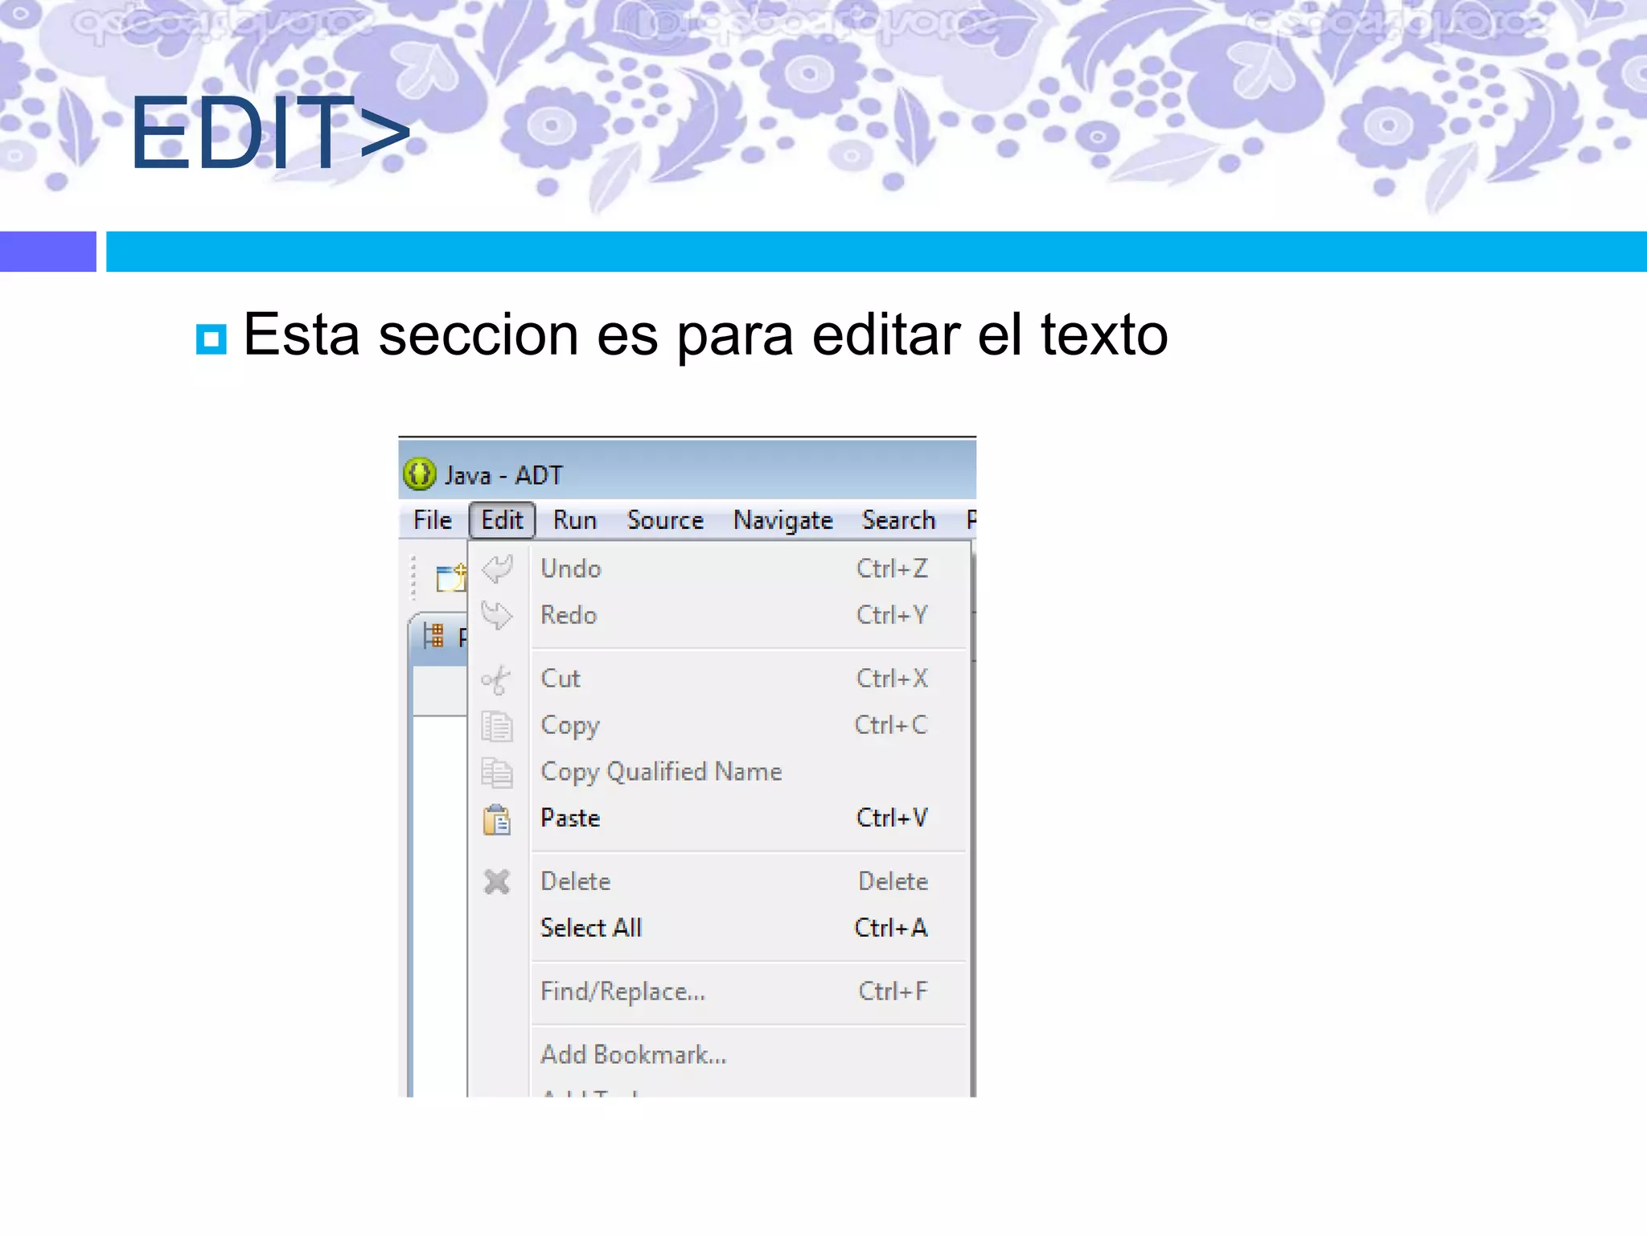Choose Select All entry
1647x1235 pixels.
[719, 929]
